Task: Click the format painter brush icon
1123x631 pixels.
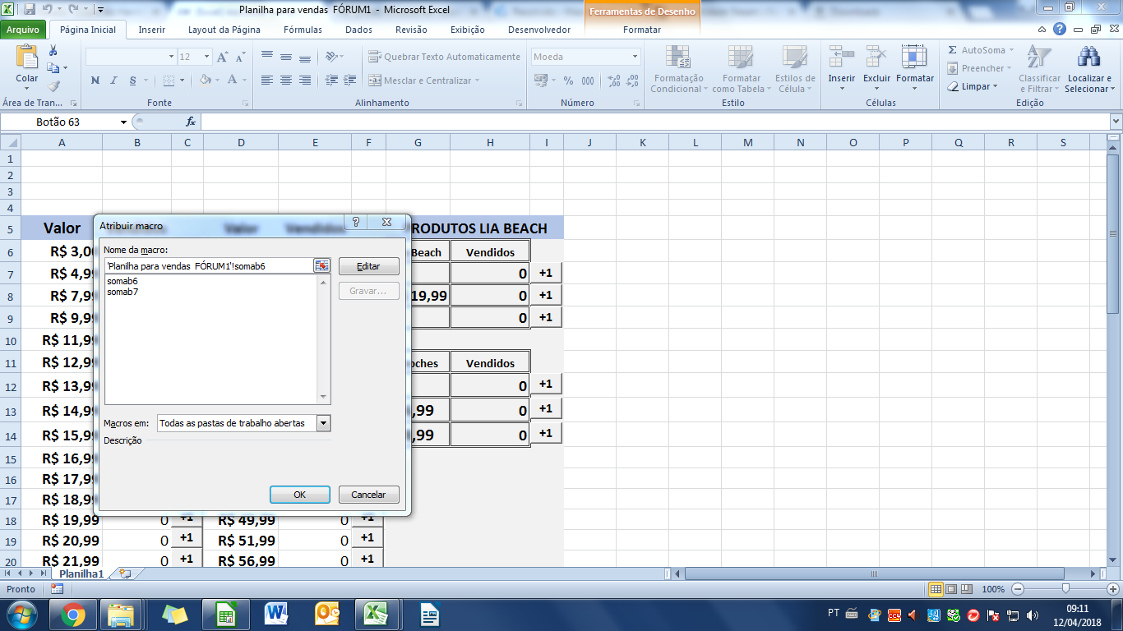Action: click(53, 85)
